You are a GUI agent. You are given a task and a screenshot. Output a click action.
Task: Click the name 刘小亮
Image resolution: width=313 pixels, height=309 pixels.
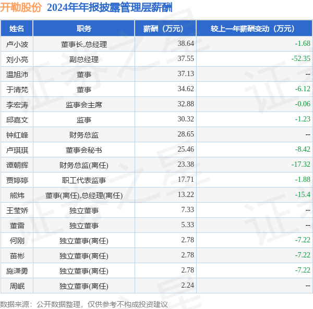pyautogui.click(x=17, y=59)
